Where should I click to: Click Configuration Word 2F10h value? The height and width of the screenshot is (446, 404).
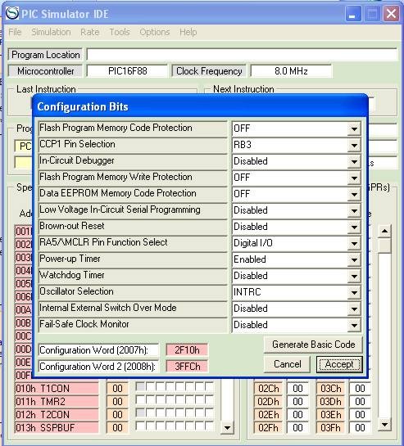[x=187, y=350]
